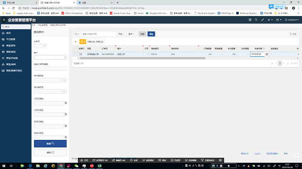
Task: Click the grid search text field
Action: 99,34
